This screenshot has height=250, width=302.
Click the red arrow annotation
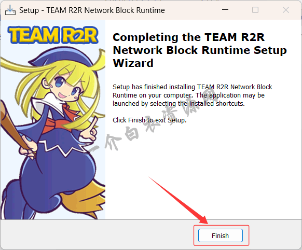click(178, 200)
